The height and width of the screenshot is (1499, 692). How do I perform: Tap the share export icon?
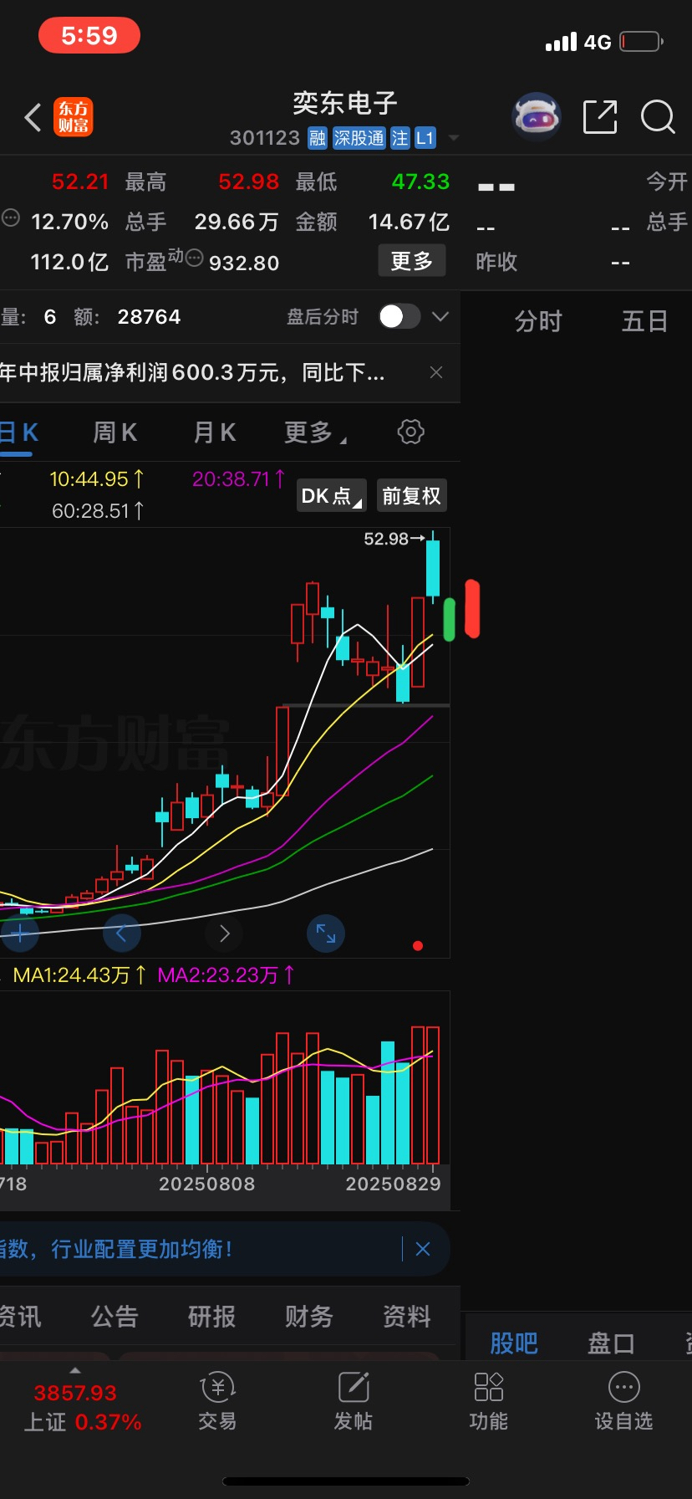click(599, 116)
